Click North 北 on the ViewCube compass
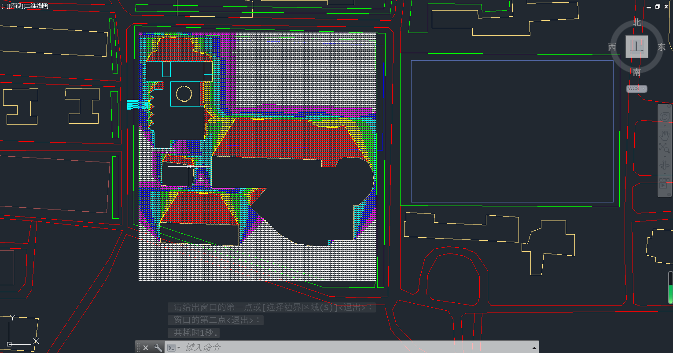 coord(637,22)
